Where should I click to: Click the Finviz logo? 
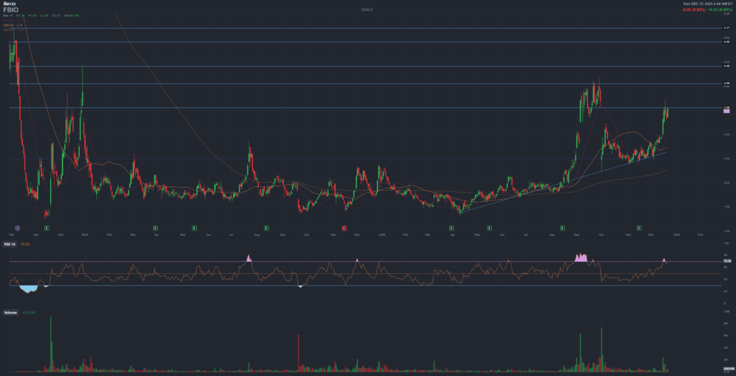[x=9, y=4]
